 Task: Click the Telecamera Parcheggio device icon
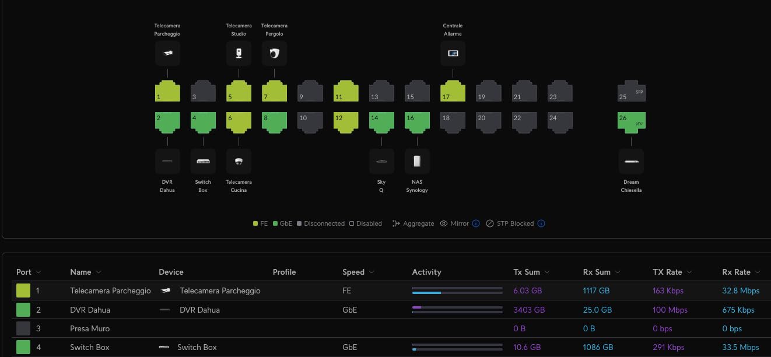167,54
